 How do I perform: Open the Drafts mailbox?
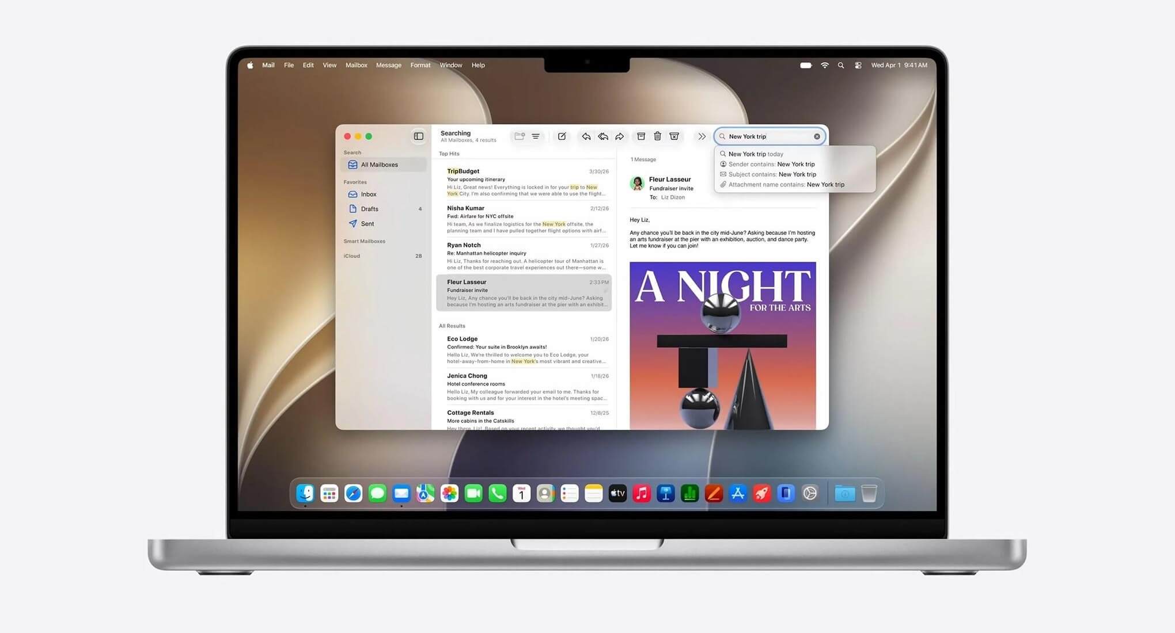pyautogui.click(x=384, y=209)
